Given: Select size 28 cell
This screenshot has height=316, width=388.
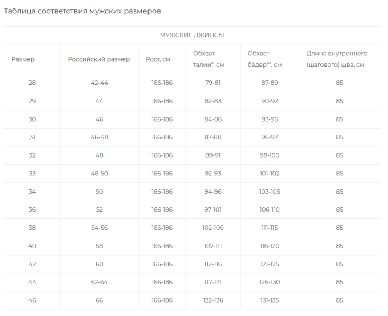Looking at the screenshot, I should 32,83.
